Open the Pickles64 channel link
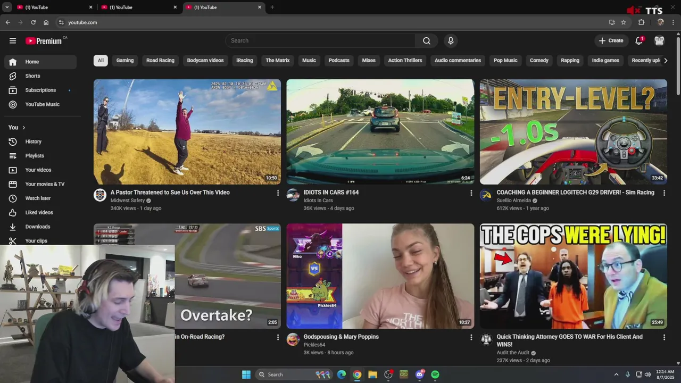This screenshot has width=681, height=383. [x=314, y=345]
